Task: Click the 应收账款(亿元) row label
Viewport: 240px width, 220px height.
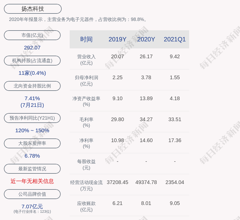Action: pyautogui.click(x=86, y=207)
